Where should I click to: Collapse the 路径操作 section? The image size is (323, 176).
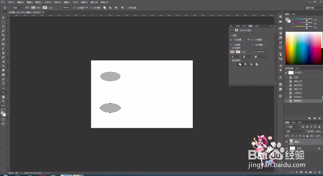(231, 60)
